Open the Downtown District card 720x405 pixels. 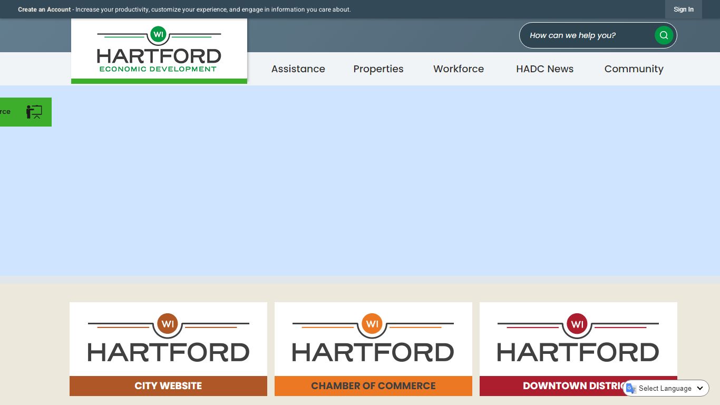[x=578, y=349]
